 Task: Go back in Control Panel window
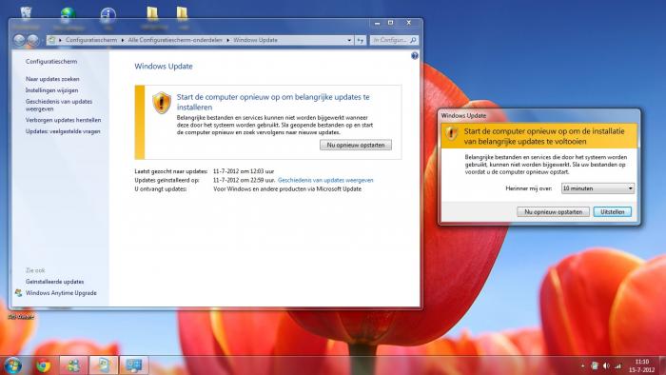point(19,40)
